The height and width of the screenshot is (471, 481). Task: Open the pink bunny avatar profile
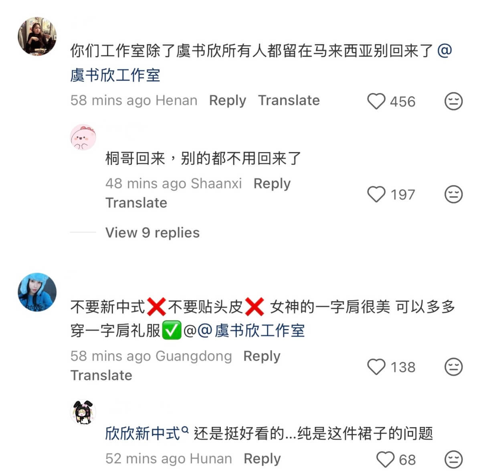[83, 137]
